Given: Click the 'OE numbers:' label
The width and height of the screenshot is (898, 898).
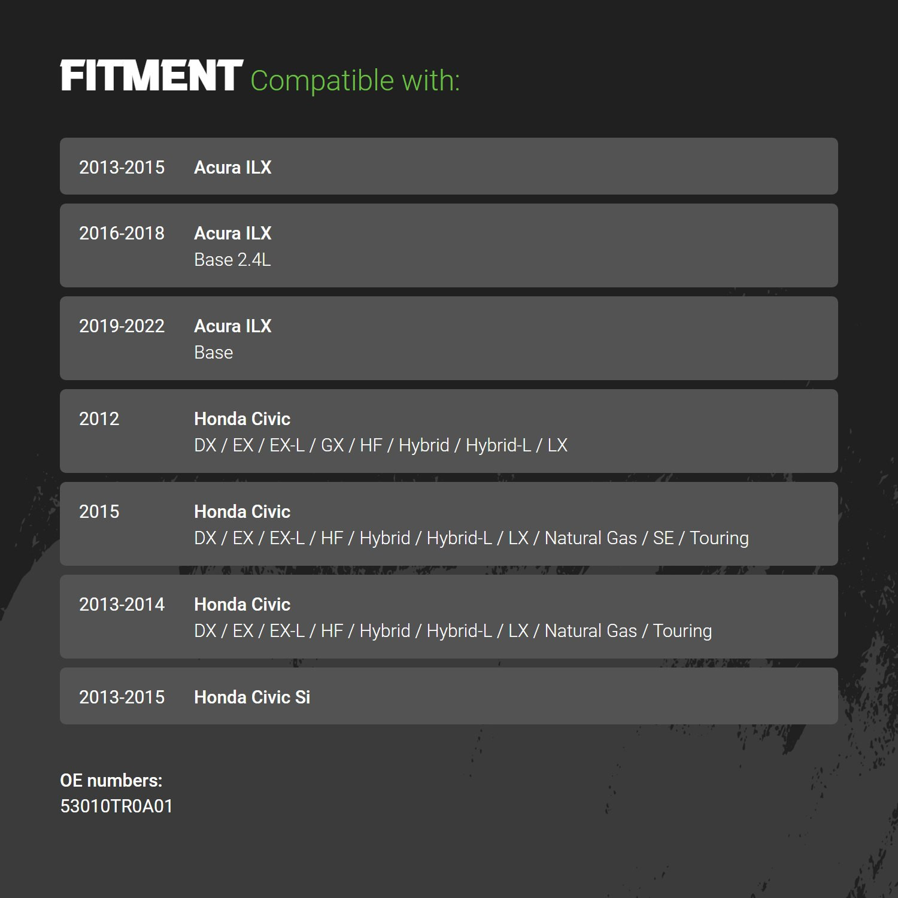Looking at the screenshot, I should 111,780.
